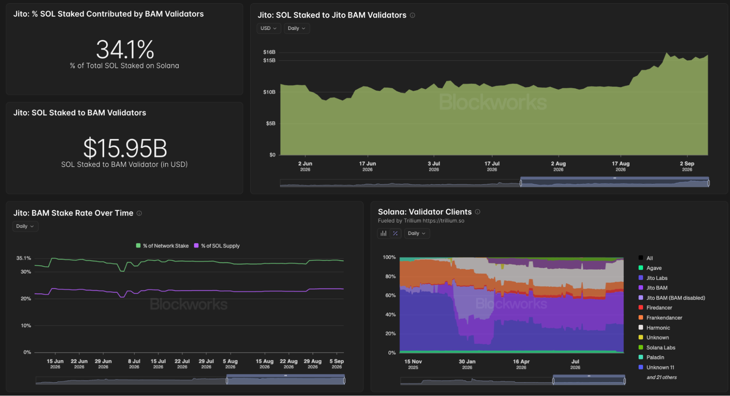
Task: Click right range handle under SOL Staked to Jito BAM chart
Action: 708,183
